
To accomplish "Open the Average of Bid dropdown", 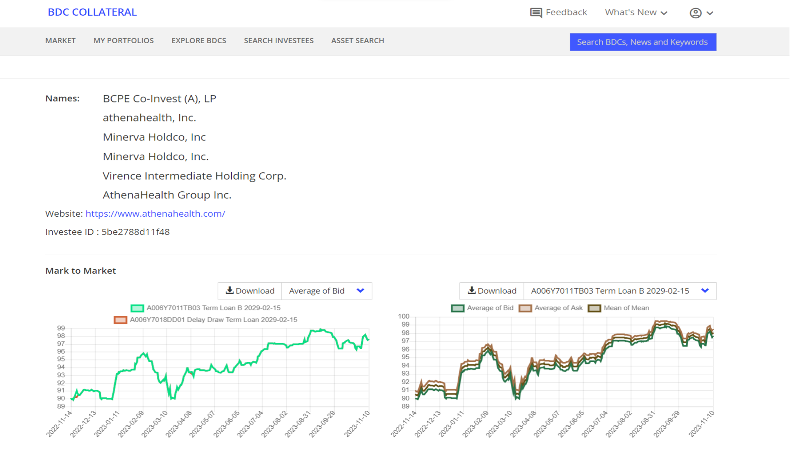I will [x=326, y=291].
